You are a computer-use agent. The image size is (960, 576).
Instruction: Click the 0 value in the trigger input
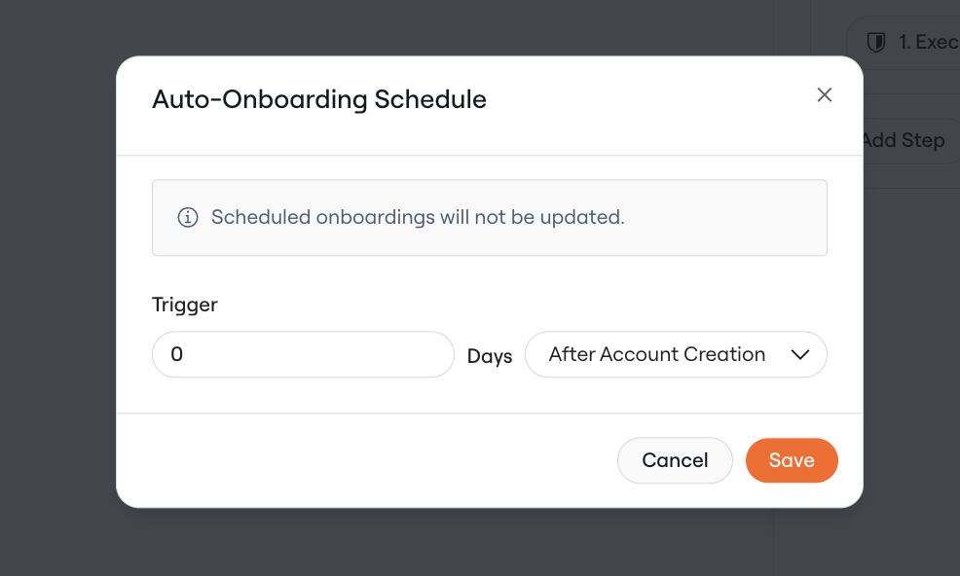tap(176, 354)
